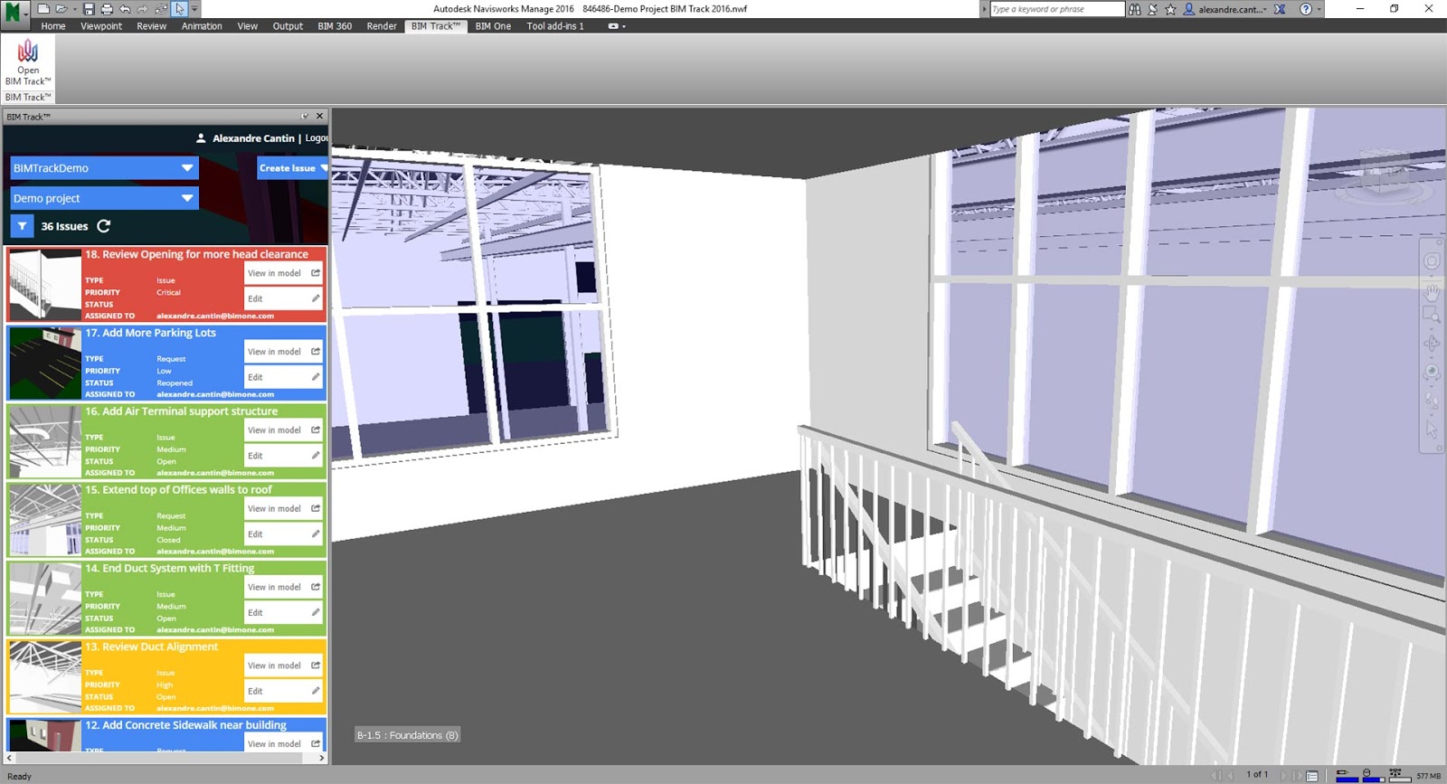Create a new file from quick access toolbar
The image size is (1447, 784).
pyautogui.click(x=43, y=9)
